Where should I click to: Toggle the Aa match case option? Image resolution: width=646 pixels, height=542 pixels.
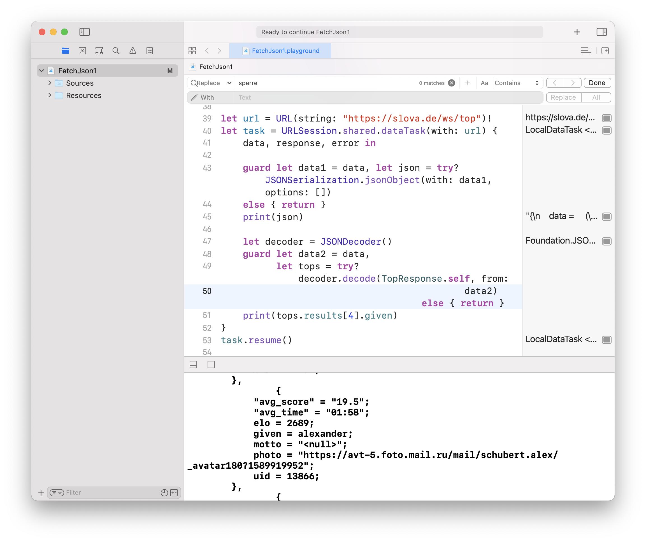click(484, 83)
